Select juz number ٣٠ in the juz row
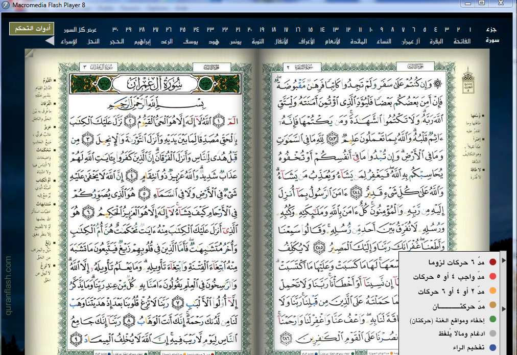 coord(115,29)
